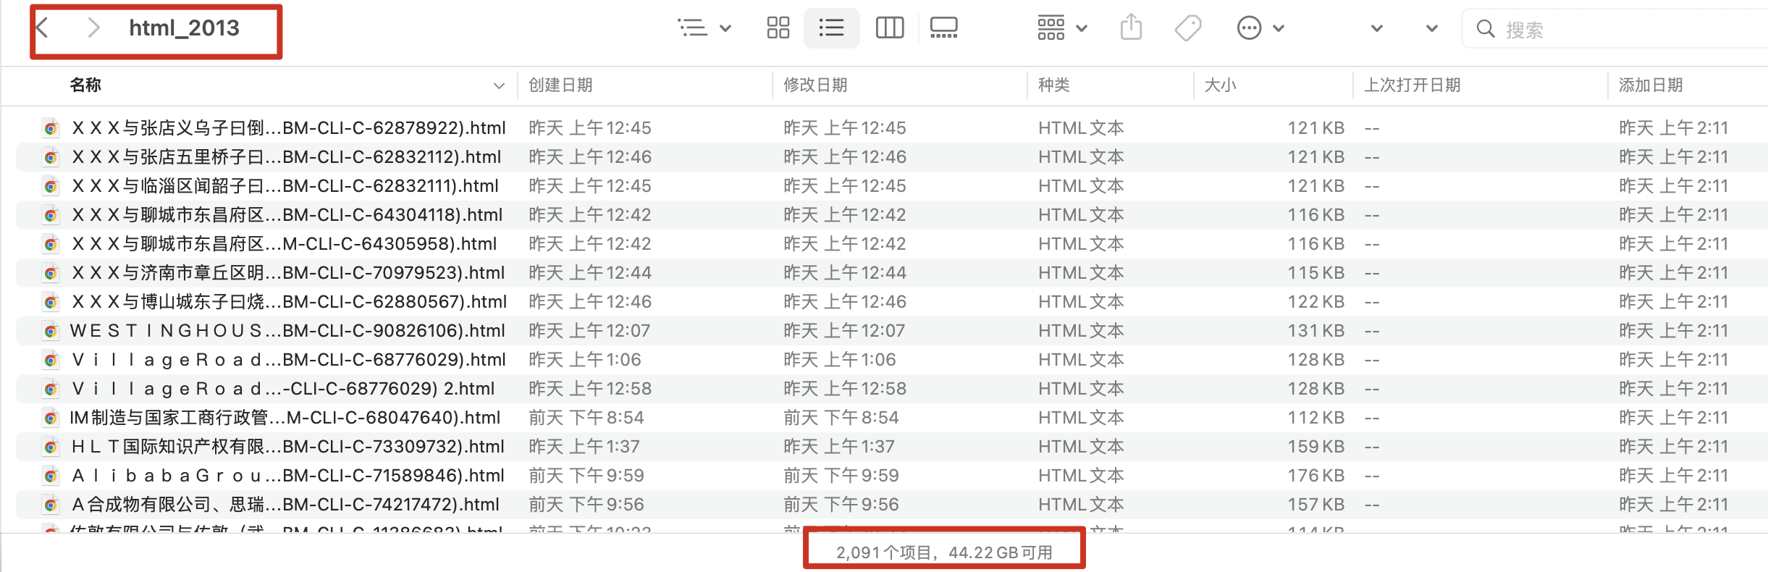Screen dimensions: 1768x572
Task: Sort by the 大小 column header
Action: click(1220, 85)
